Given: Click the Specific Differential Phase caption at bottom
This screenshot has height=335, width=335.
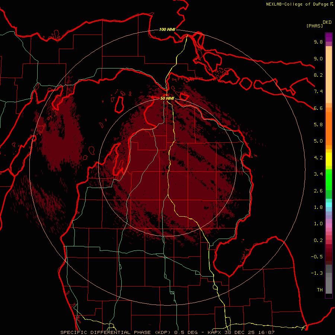Looking at the screenshot, I should 167,332.
